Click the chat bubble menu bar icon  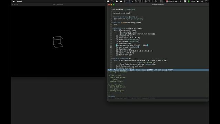(x=117, y=1)
